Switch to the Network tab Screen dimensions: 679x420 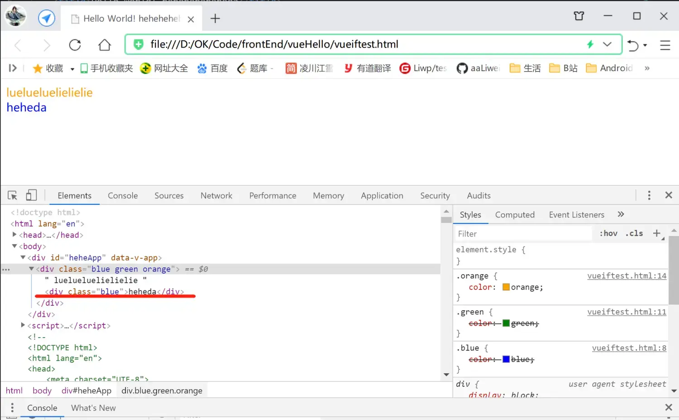point(216,196)
